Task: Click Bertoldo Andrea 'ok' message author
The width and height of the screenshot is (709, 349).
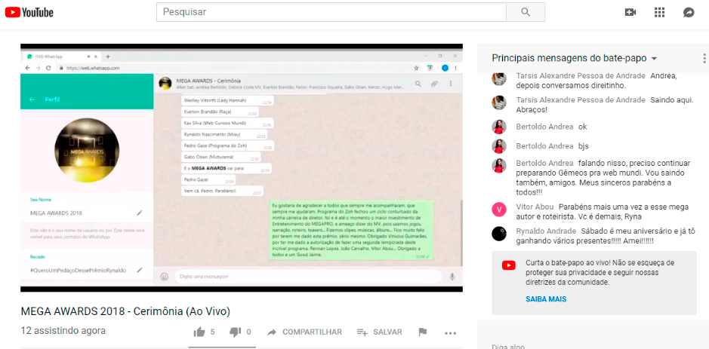Action: click(545, 127)
